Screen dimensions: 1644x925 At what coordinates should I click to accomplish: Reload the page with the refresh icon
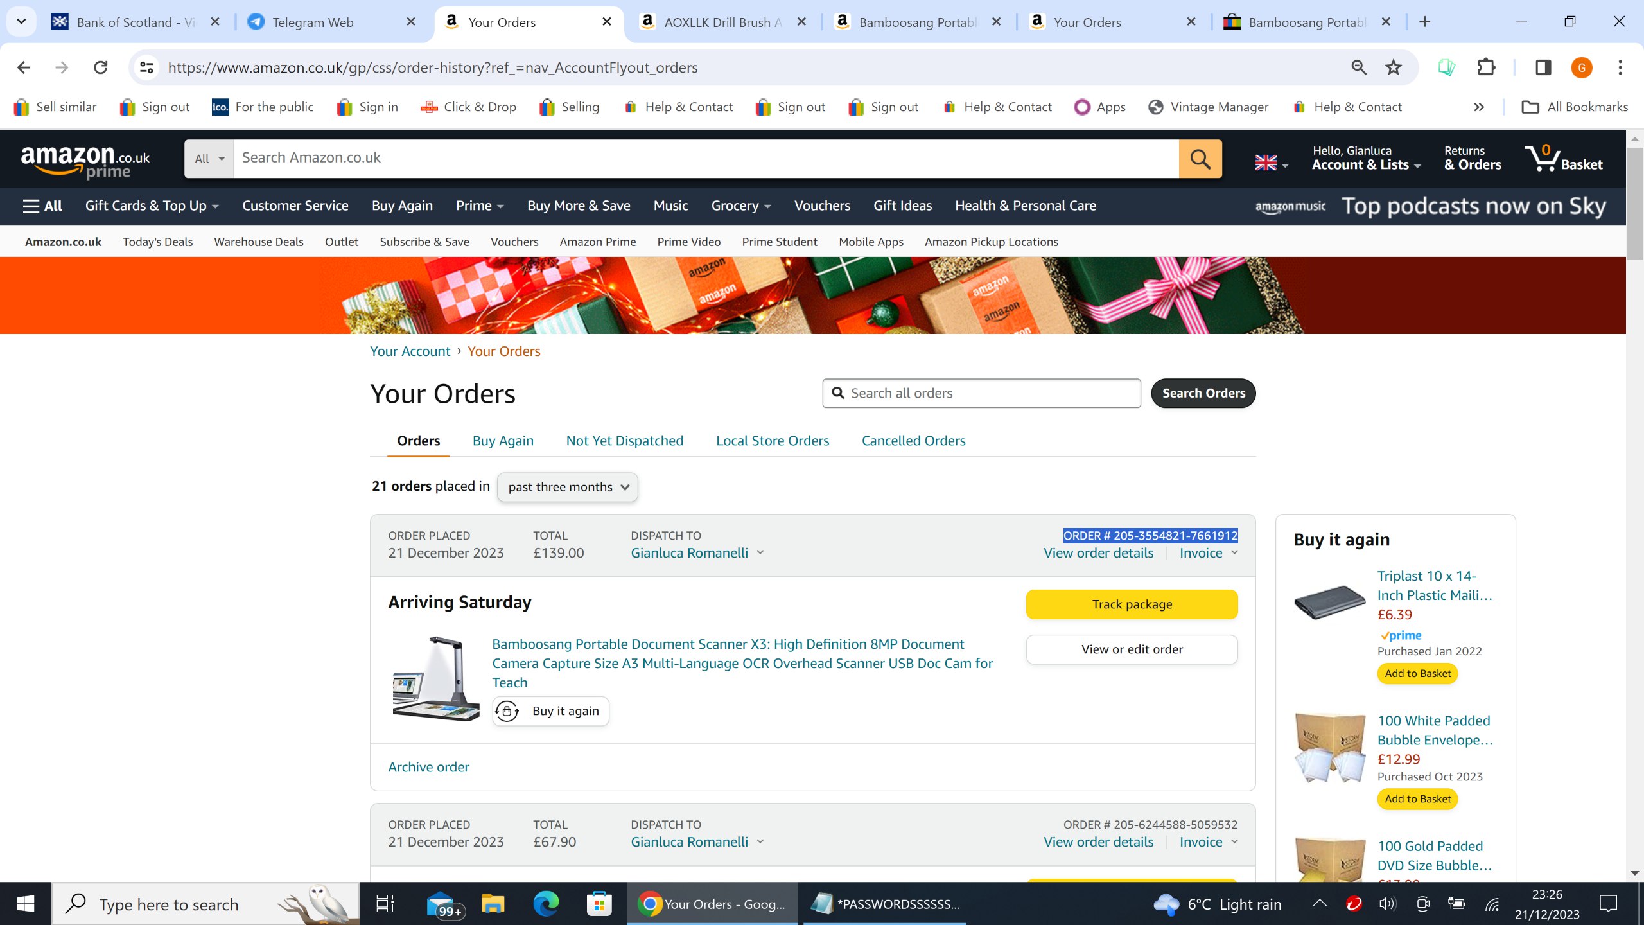click(x=101, y=67)
